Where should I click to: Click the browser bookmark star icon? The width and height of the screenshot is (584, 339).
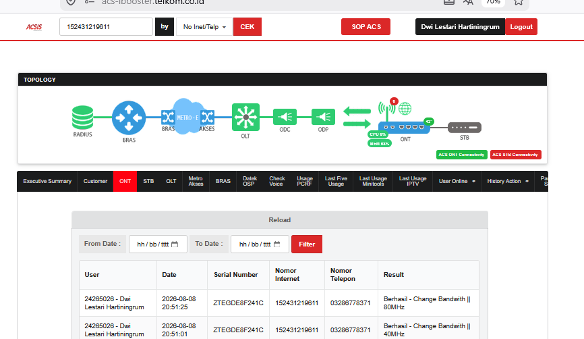[x=519, y=2]
